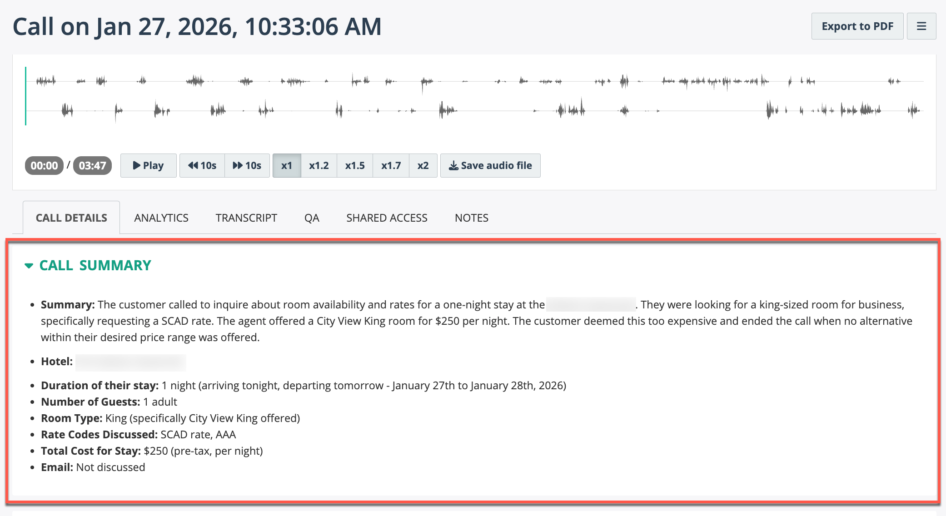946x516 pixels.
Task: Set playback speed to x1.5
Action: tap(355, 165)
